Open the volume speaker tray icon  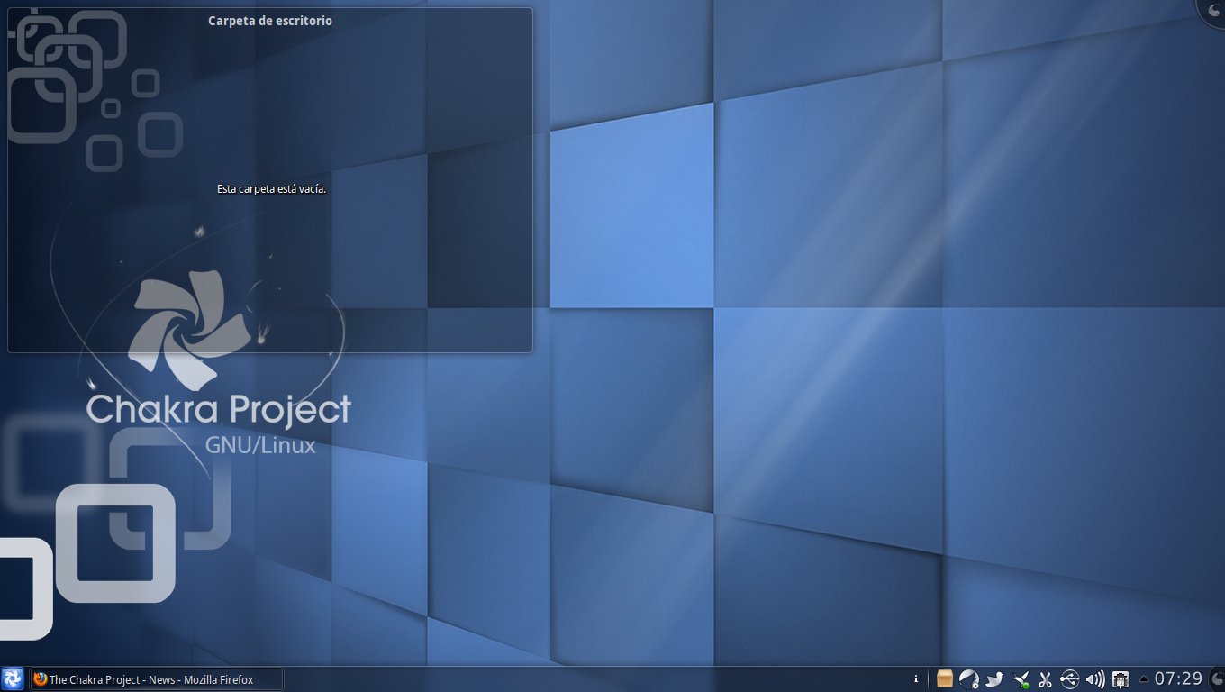(1095, 679)
